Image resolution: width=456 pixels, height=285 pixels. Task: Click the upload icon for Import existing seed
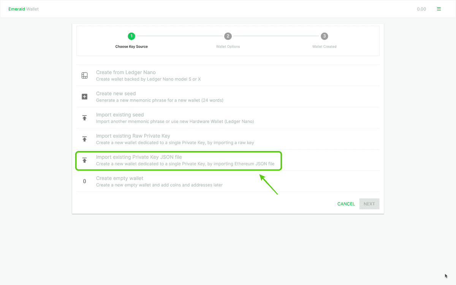coord(84,118)
